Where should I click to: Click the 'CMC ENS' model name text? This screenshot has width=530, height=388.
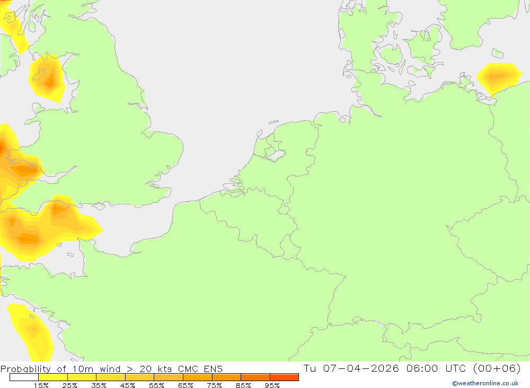[x=200, y=369]
